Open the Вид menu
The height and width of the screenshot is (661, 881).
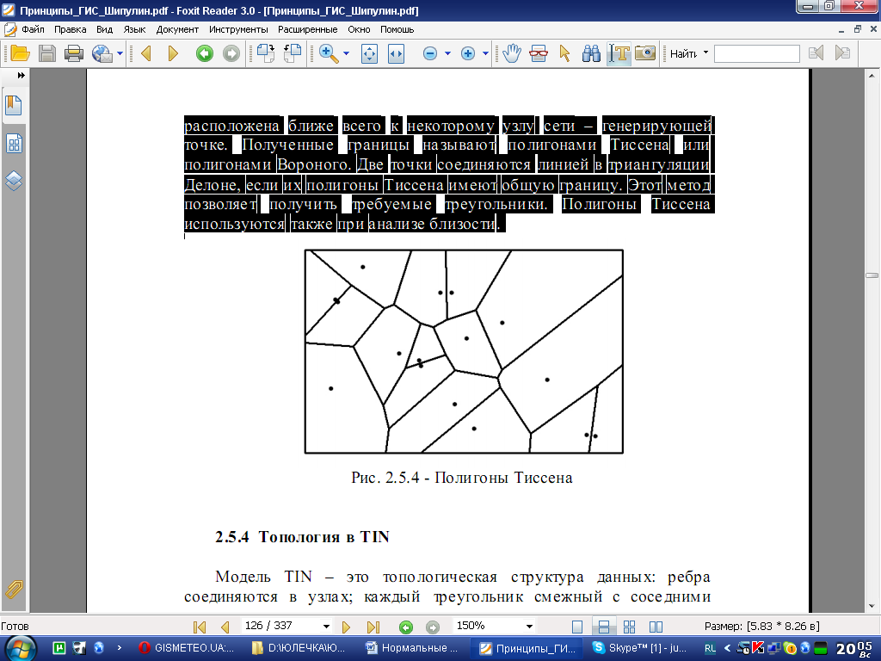click(104, 29)
